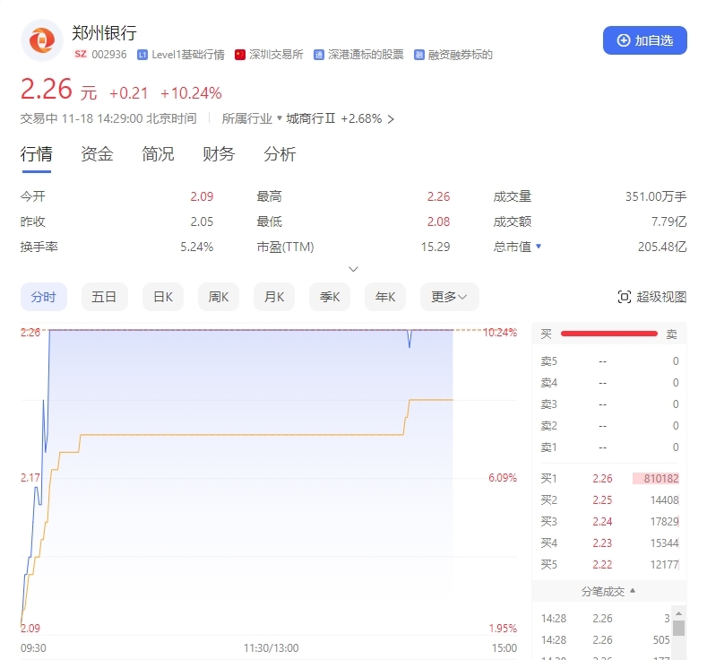Switch to the 资金 tab
707x660 pixels.
pos(97,154)
